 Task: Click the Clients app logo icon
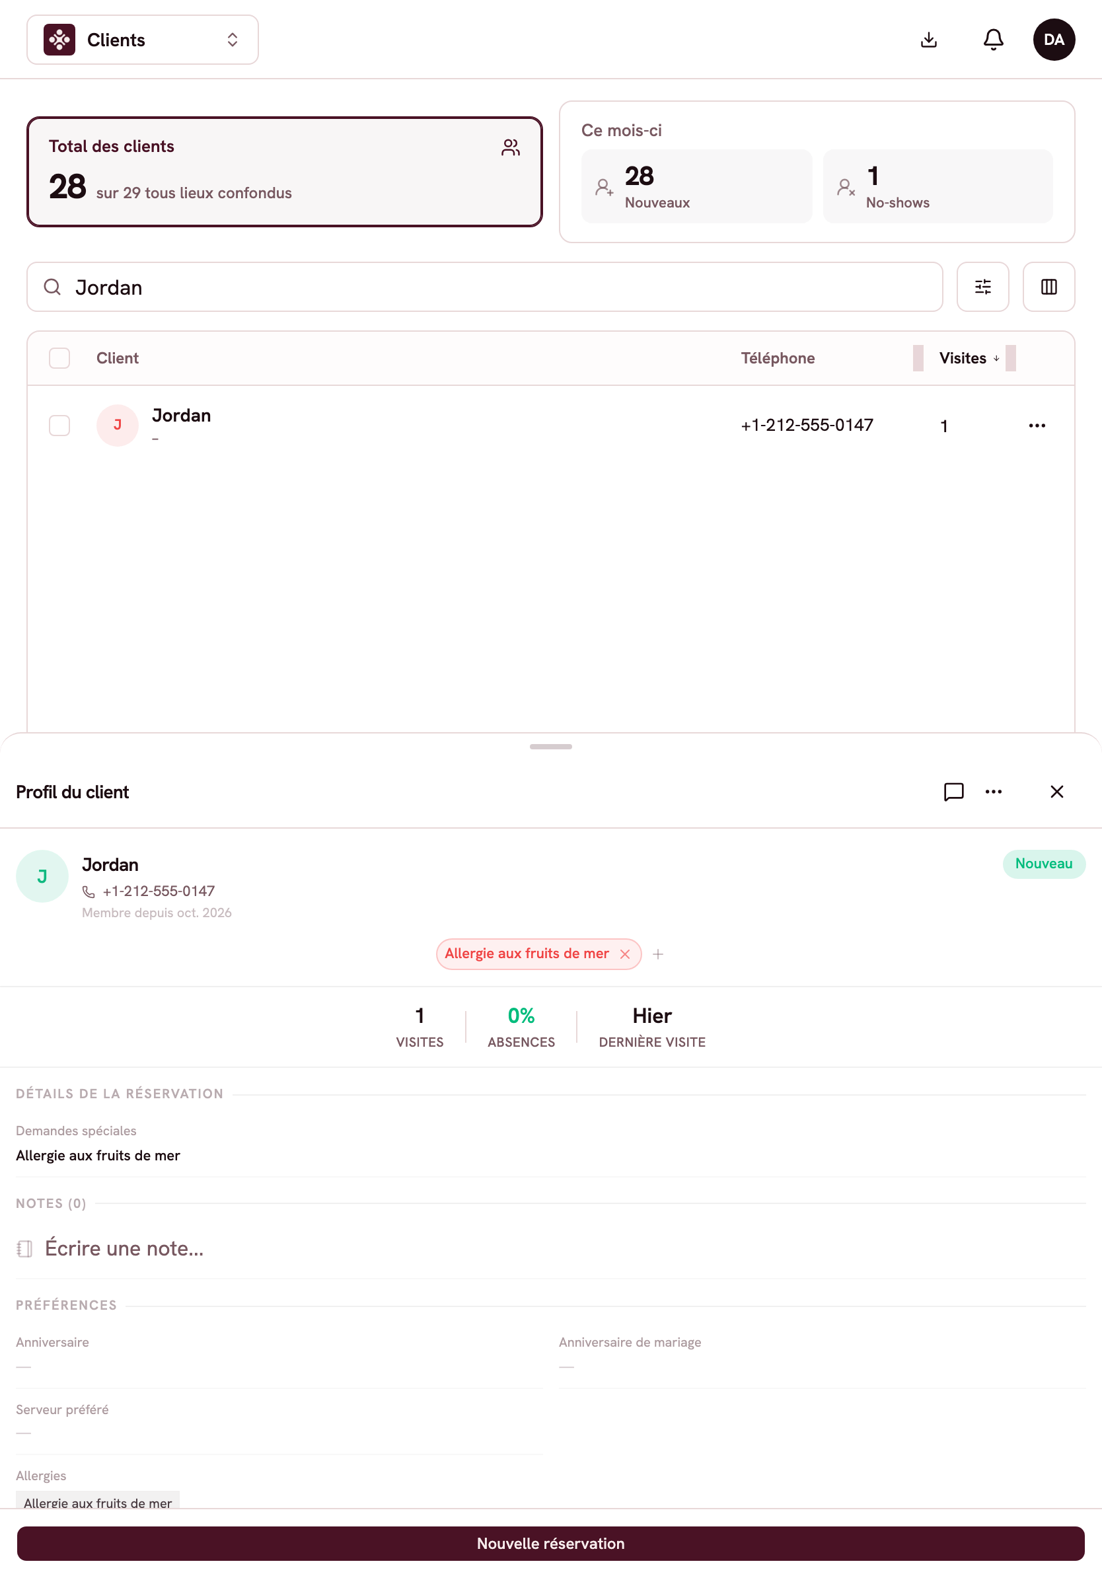tap(59, 40)
